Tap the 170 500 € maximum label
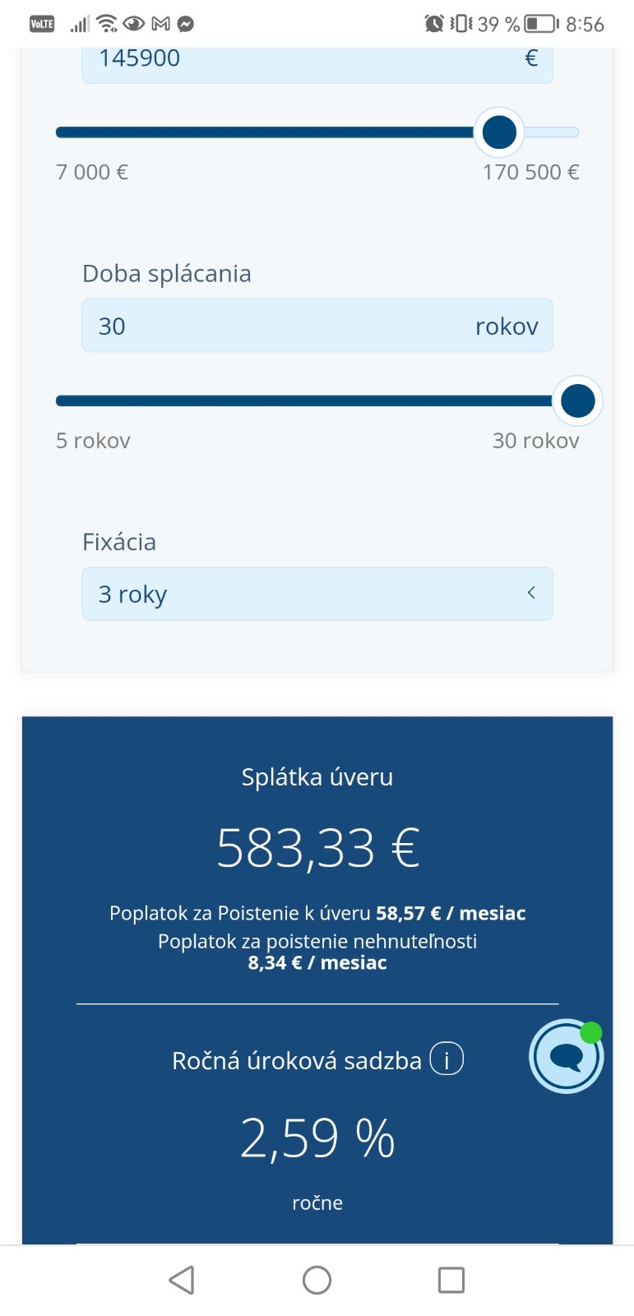 530,172
